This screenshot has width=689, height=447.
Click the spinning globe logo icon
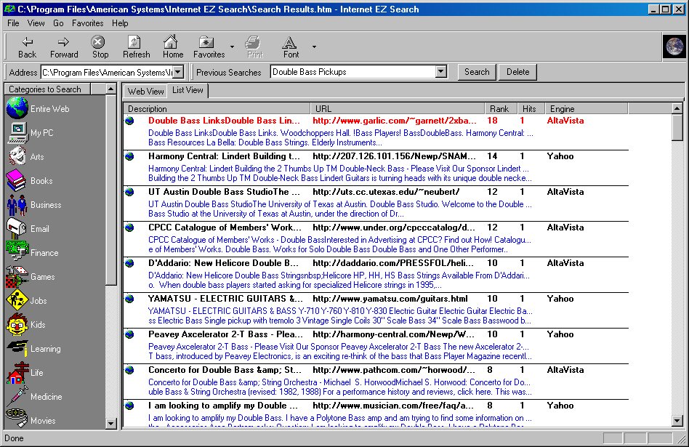[674, 47]
